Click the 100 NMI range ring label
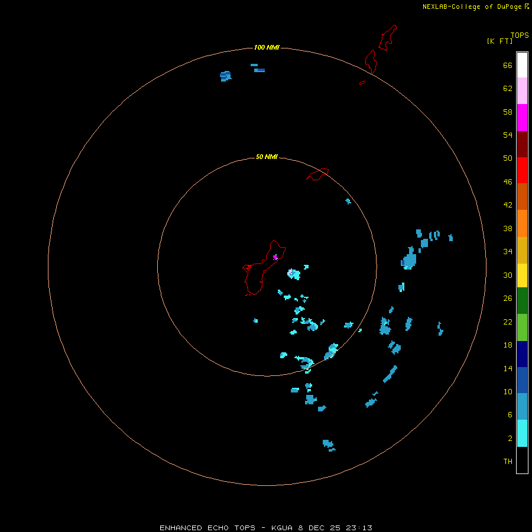The image size is (532, 532). click(x=267, y=47)
